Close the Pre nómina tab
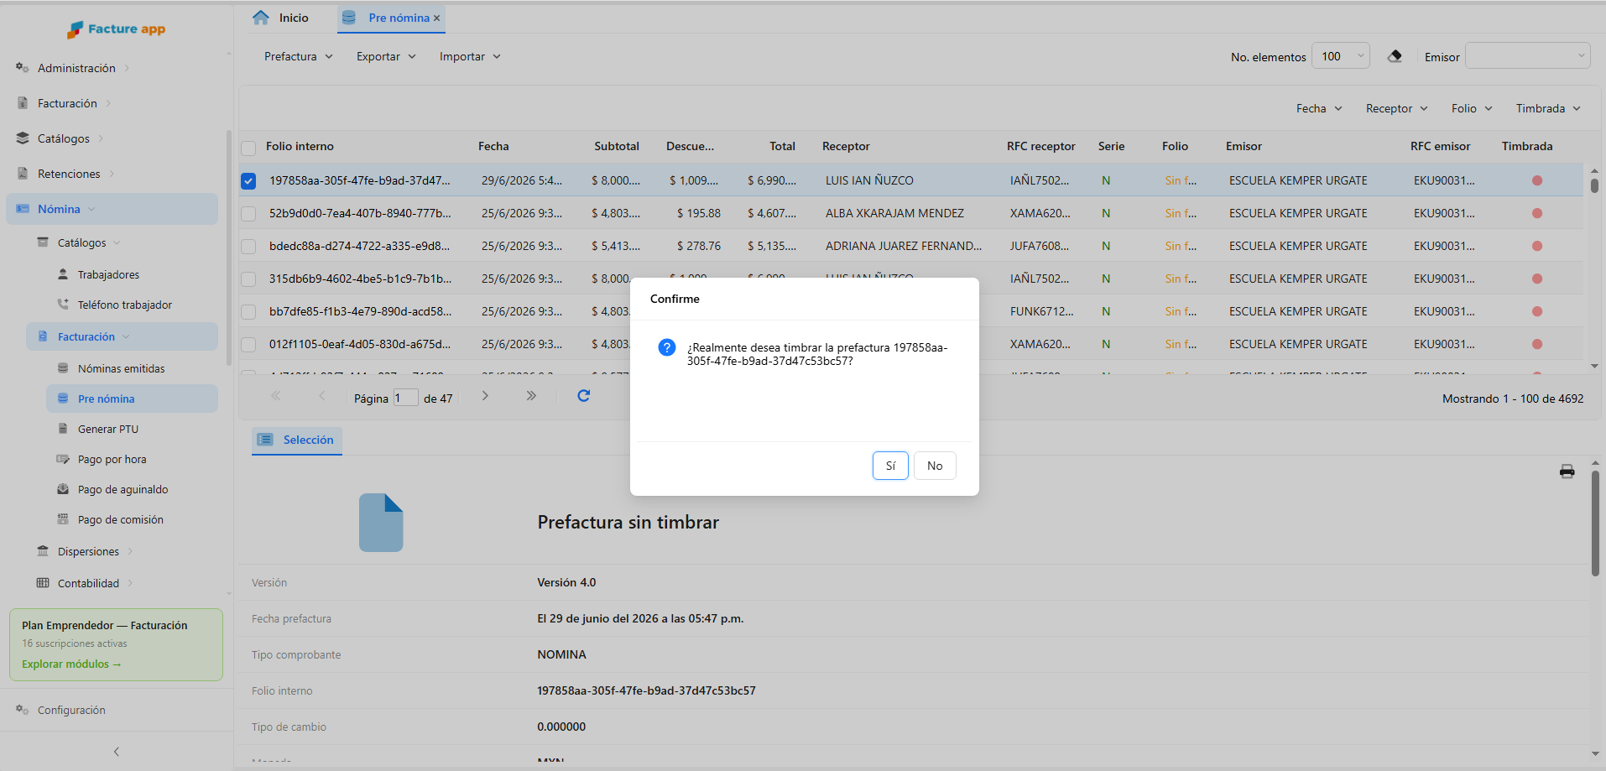This screenshot has height=771, width=1606. [x=436, y=18]
